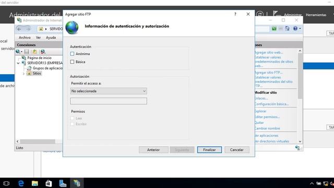
Task: Select Grupos de aplicaciones tree node
Action: (47, 68)
